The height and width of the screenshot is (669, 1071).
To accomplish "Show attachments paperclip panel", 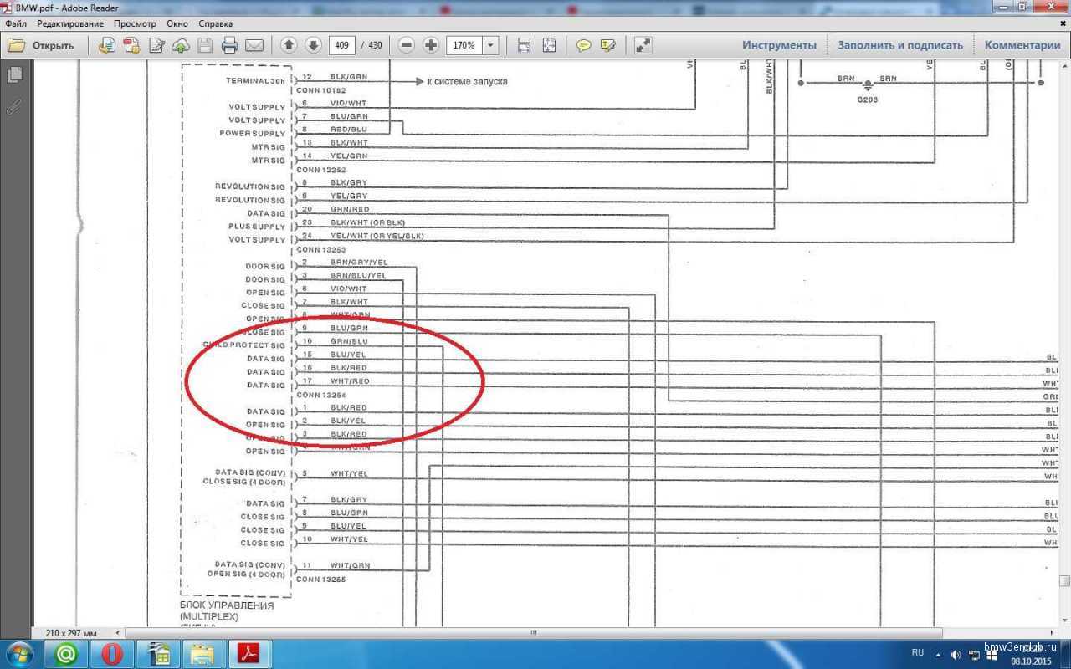I will (14, 106).
